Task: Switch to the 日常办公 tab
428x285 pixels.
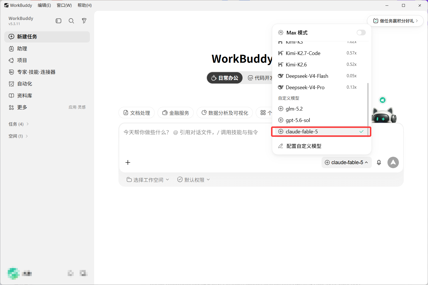Action: click(x=225, y=78)
